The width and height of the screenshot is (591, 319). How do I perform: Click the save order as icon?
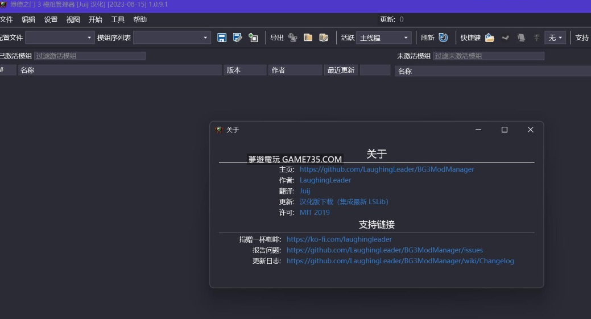coord(238,38)
